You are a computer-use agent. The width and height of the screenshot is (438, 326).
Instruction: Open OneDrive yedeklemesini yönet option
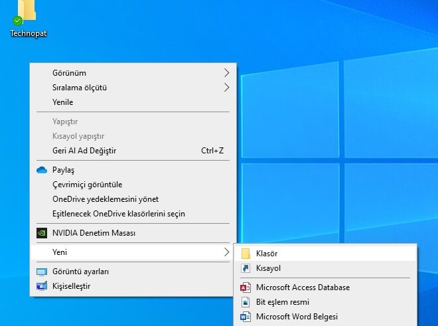coord(105,199)
